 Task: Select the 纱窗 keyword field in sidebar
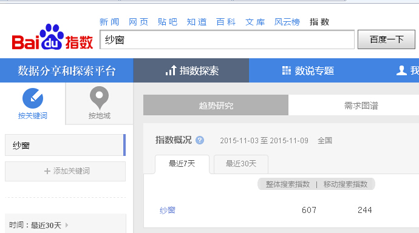[x=65, y=145]
